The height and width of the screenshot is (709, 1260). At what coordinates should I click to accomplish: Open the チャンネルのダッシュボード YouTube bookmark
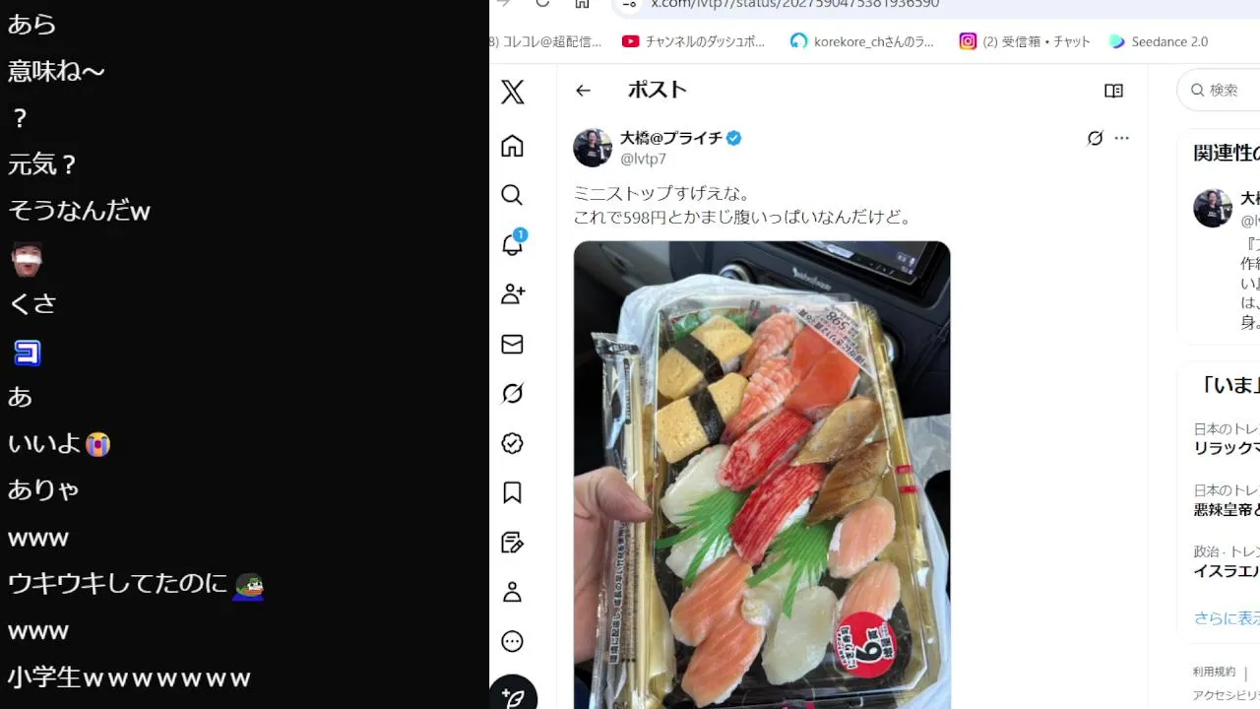pyautogui.click(x=694, y=41)
